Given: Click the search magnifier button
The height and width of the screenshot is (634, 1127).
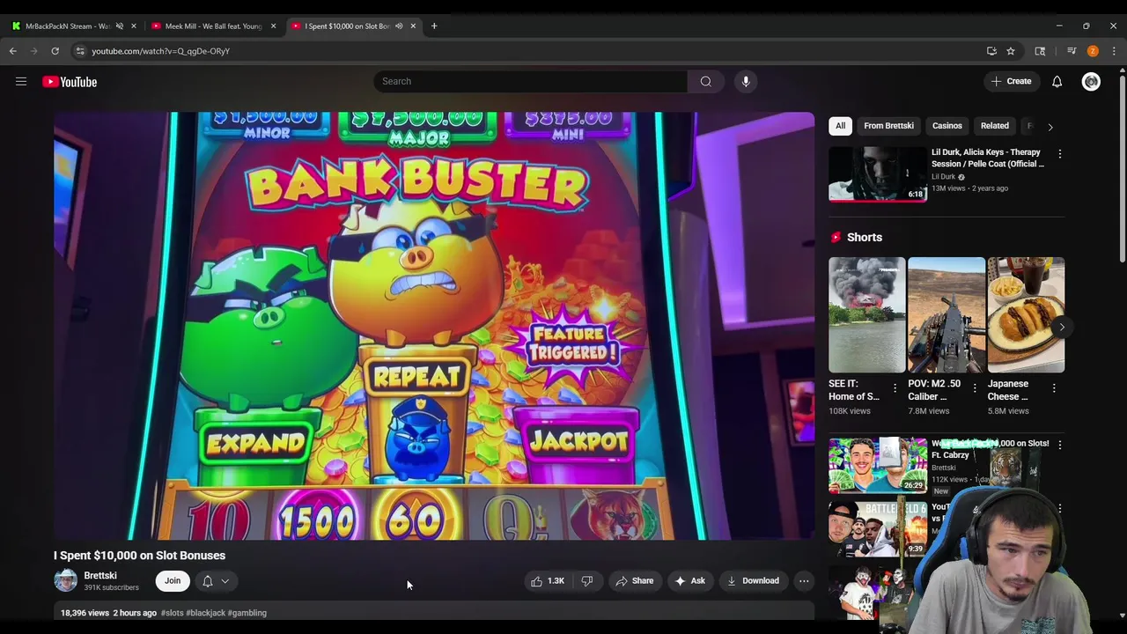Looking at the screenshot, I should pyautogui.click(x=706, y=81).
